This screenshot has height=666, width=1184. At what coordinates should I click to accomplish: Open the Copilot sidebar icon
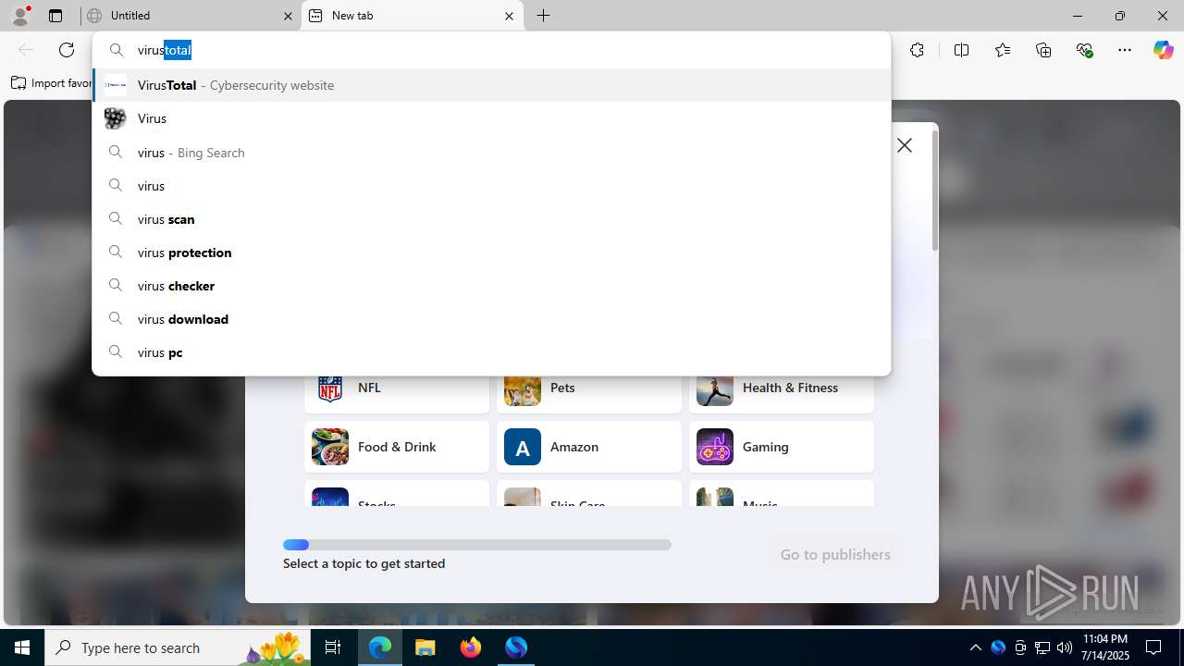(1163, 50)
